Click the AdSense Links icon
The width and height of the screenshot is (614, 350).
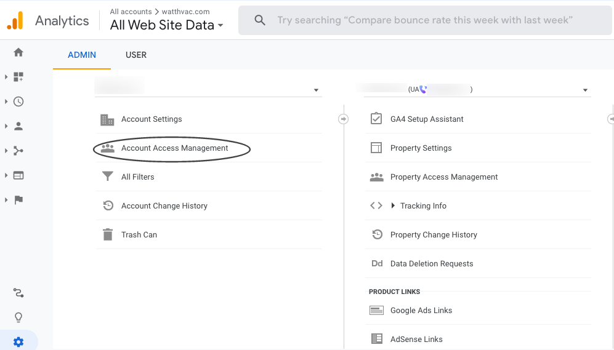click(x=377, y=339)
